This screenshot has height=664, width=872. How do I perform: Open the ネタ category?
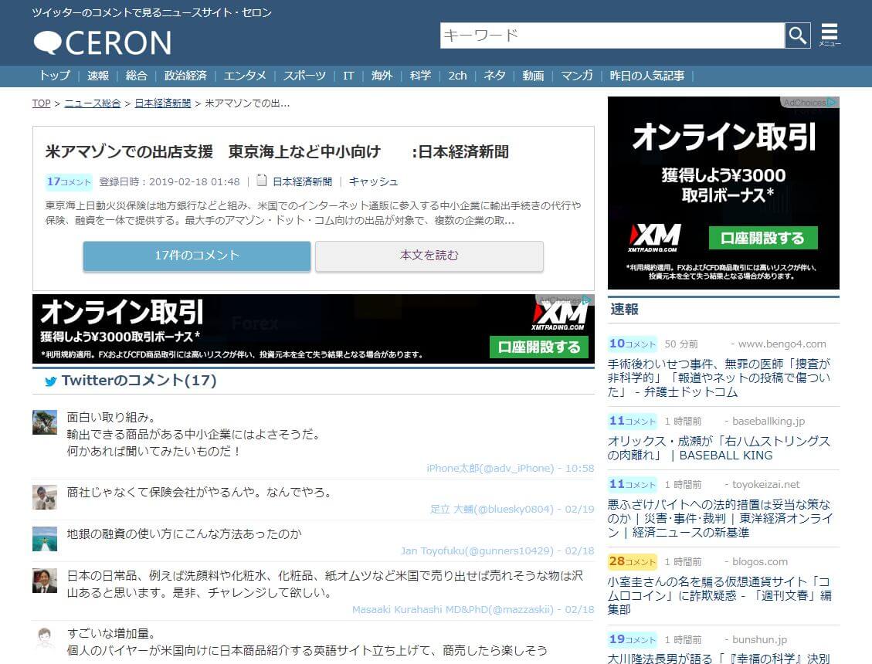(x=494, y=76)
